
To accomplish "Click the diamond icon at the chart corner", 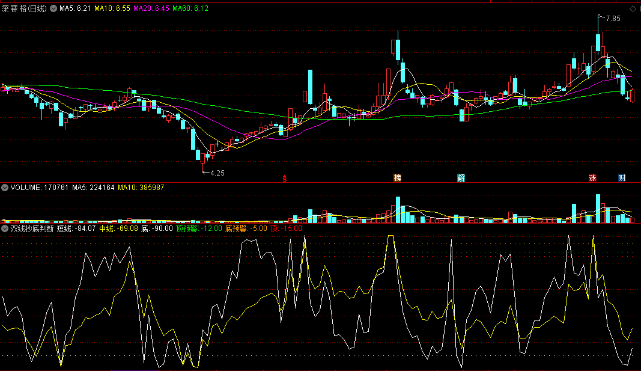I will coord(633,8).
